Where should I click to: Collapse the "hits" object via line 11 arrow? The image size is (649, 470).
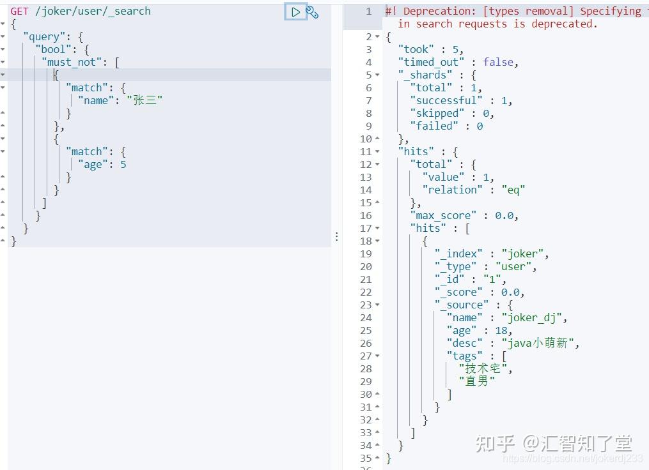377,151
